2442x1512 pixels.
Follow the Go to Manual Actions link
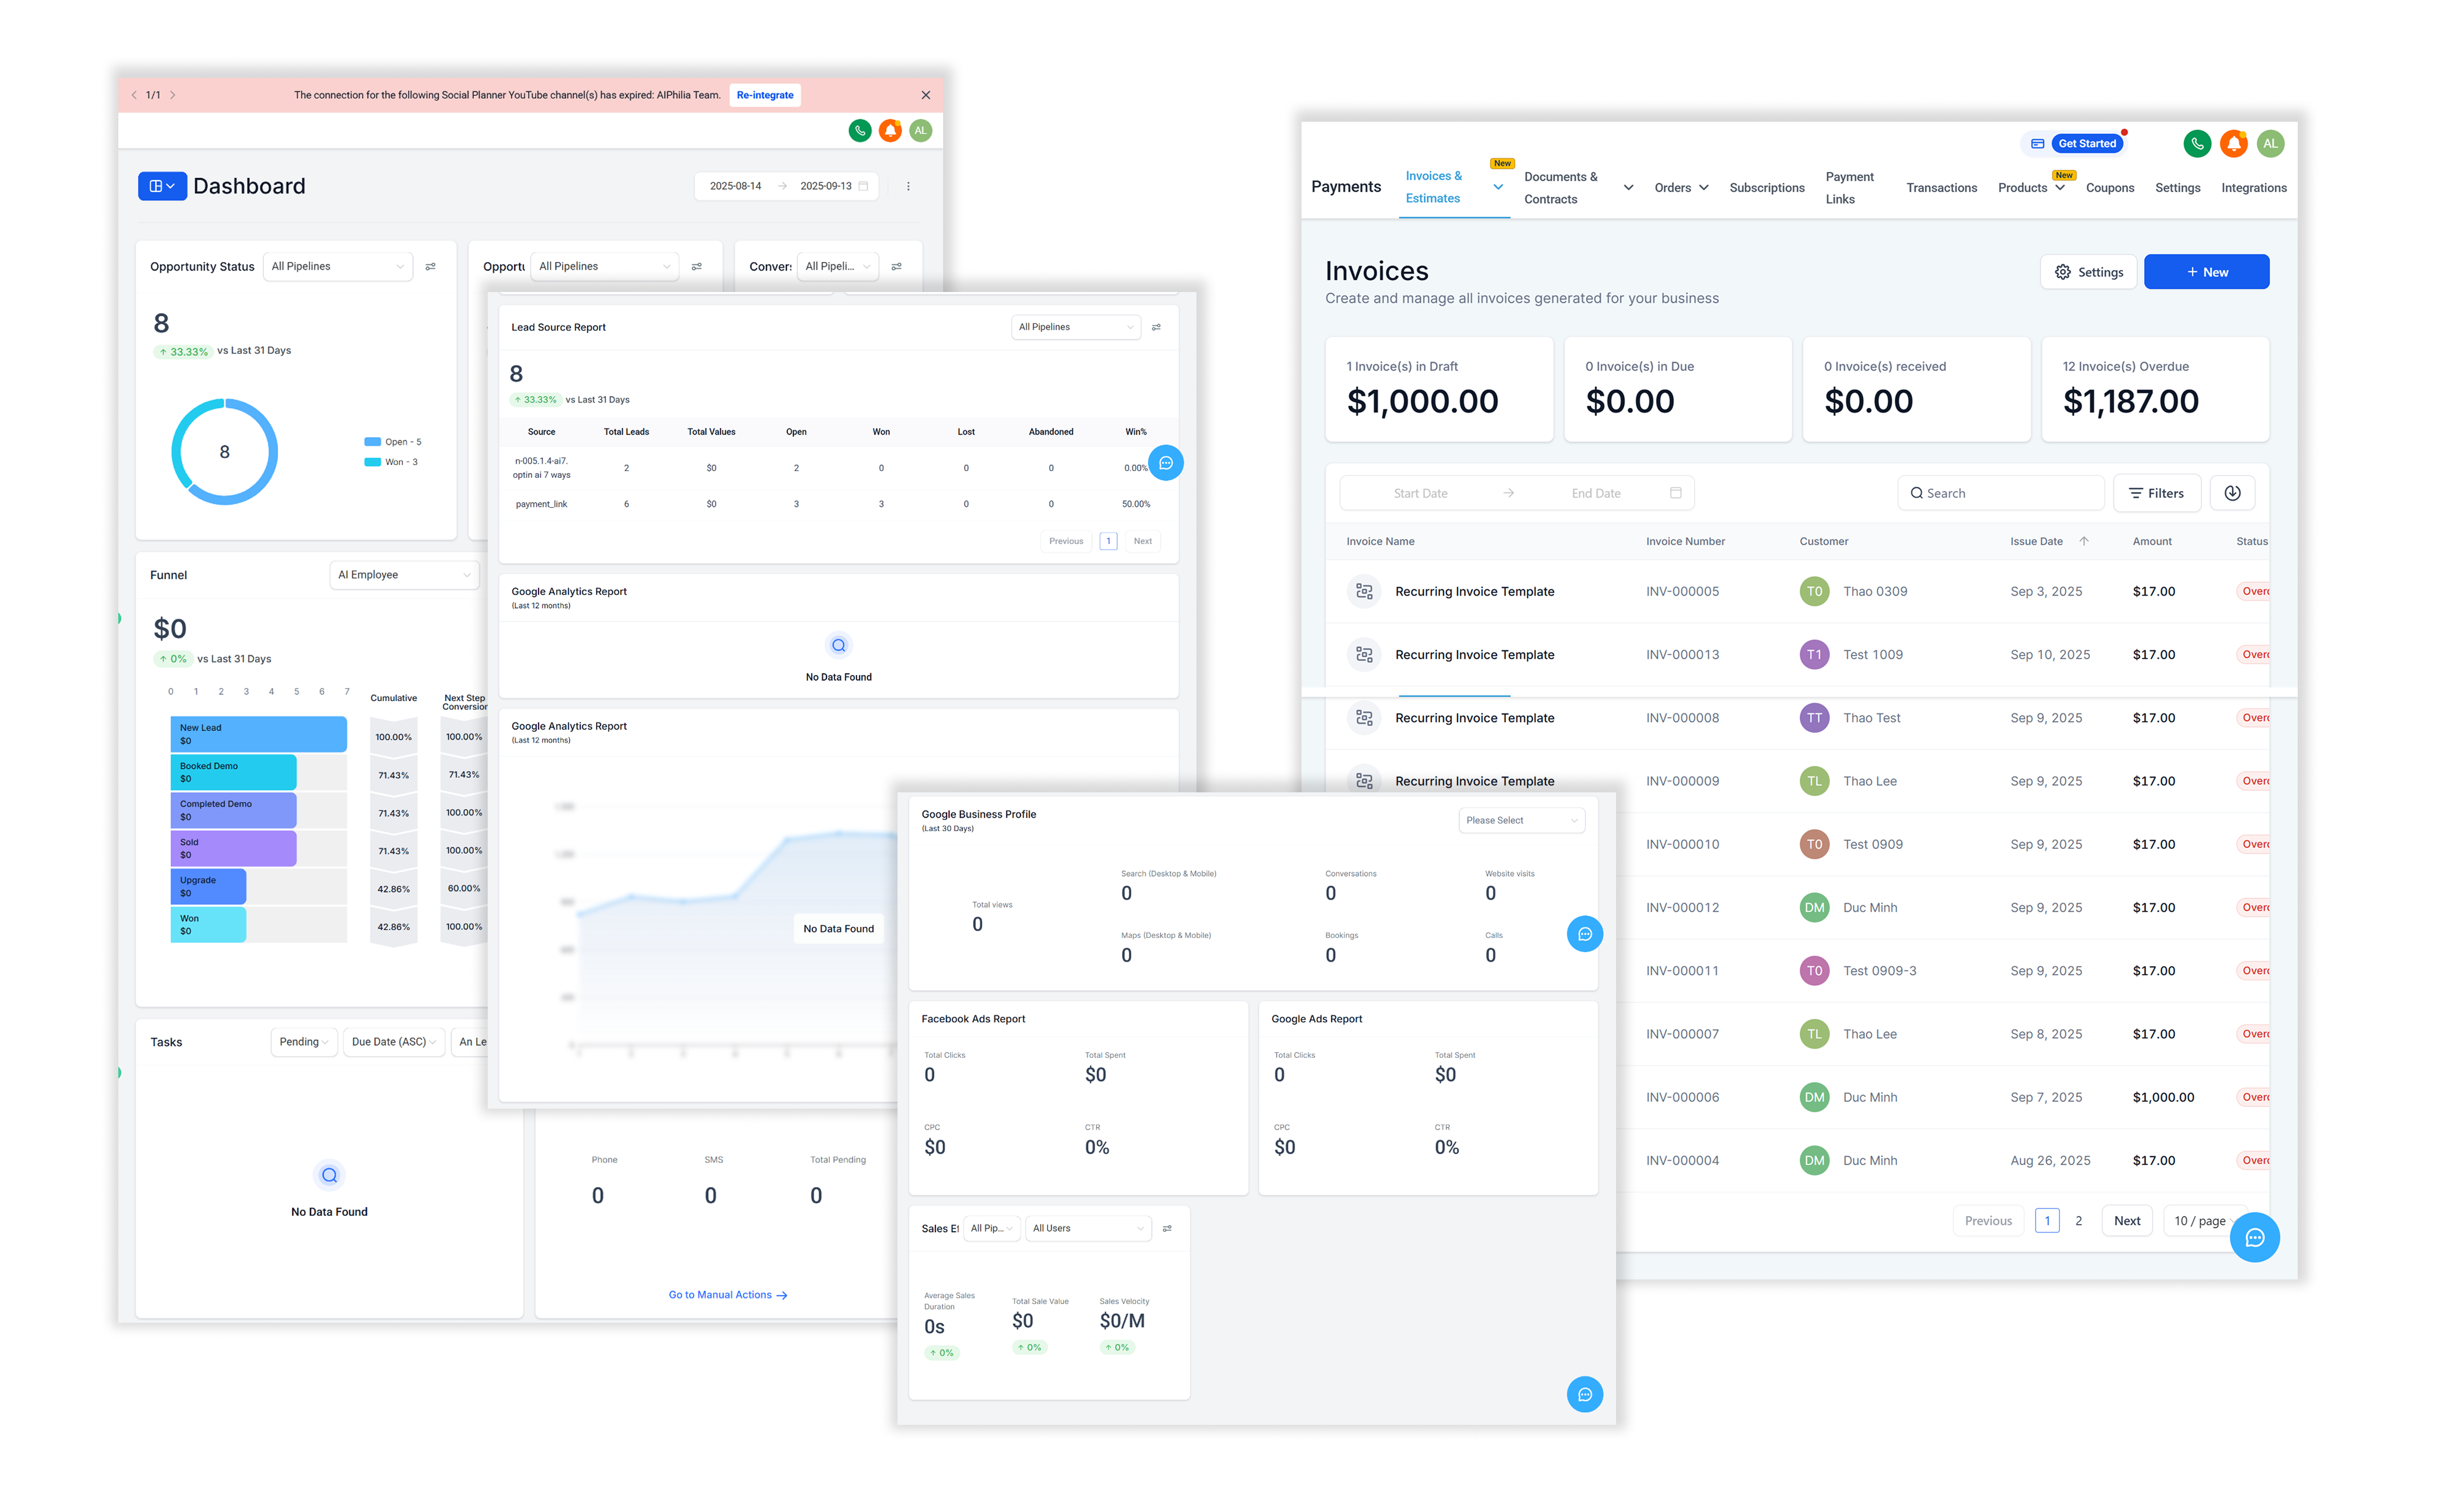point(727,1295)
